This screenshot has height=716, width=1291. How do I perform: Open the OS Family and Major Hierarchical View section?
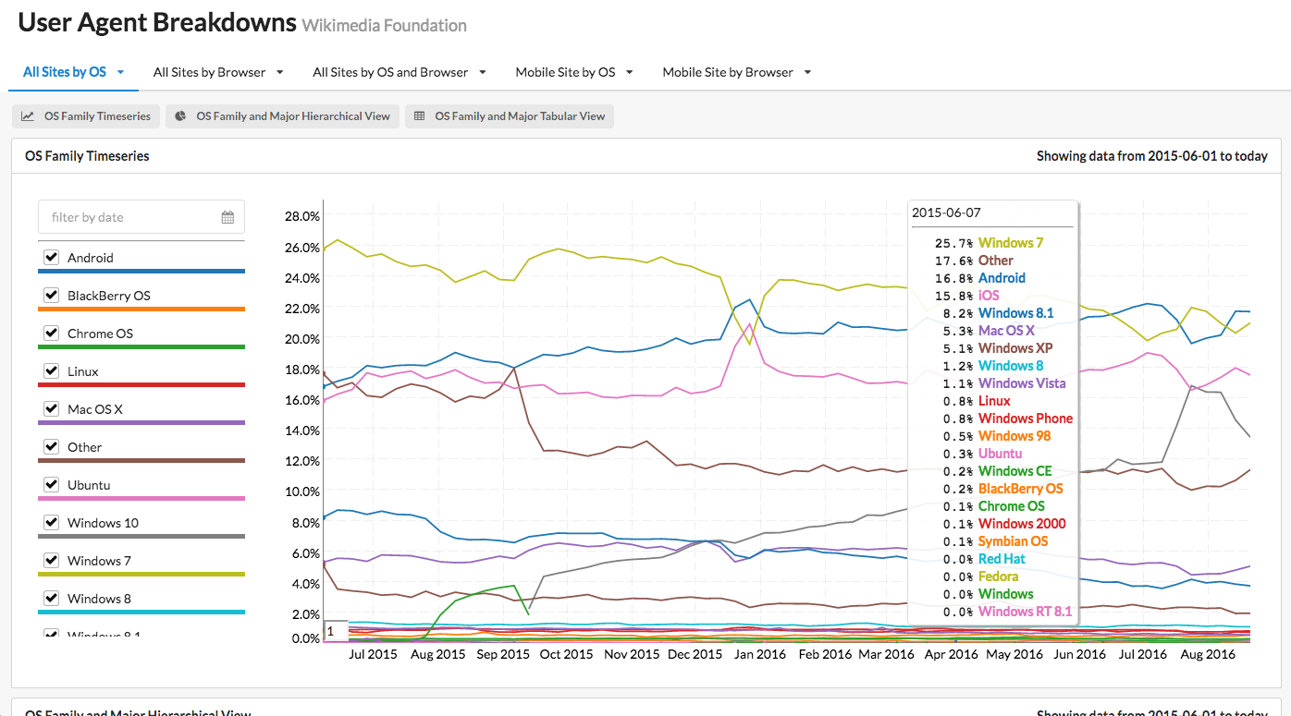pyautogui.click(x=282, y=116)
